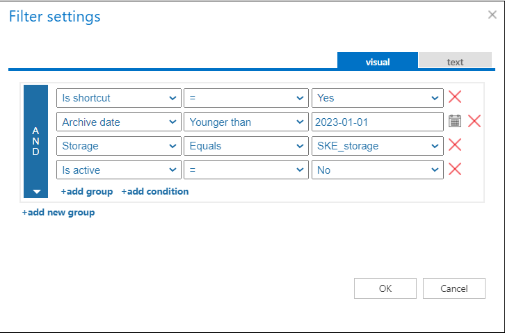505x335 pixels.
Task: Open the calendar date picker
Action: coord(455,121)
